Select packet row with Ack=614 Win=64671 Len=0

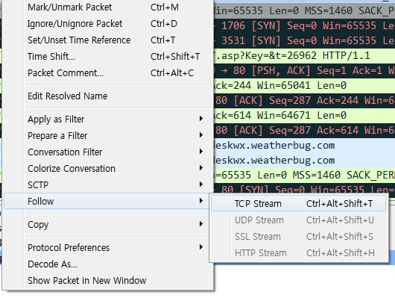(304, 116)
